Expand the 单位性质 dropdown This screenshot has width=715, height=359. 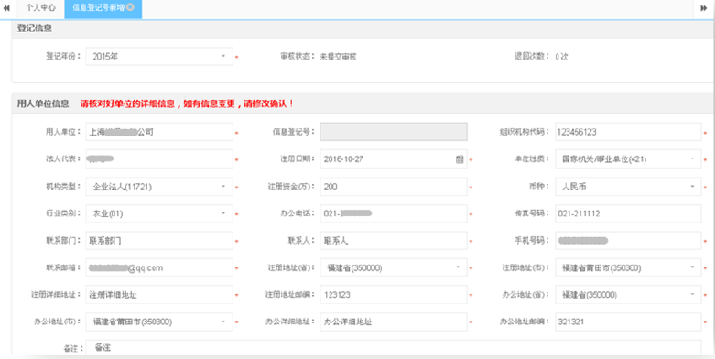point(628,159)
